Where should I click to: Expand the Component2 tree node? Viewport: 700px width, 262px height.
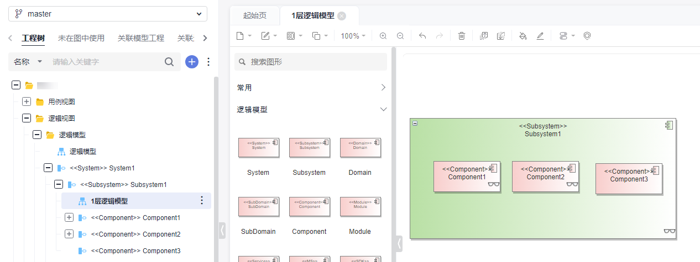pos(69,234)
